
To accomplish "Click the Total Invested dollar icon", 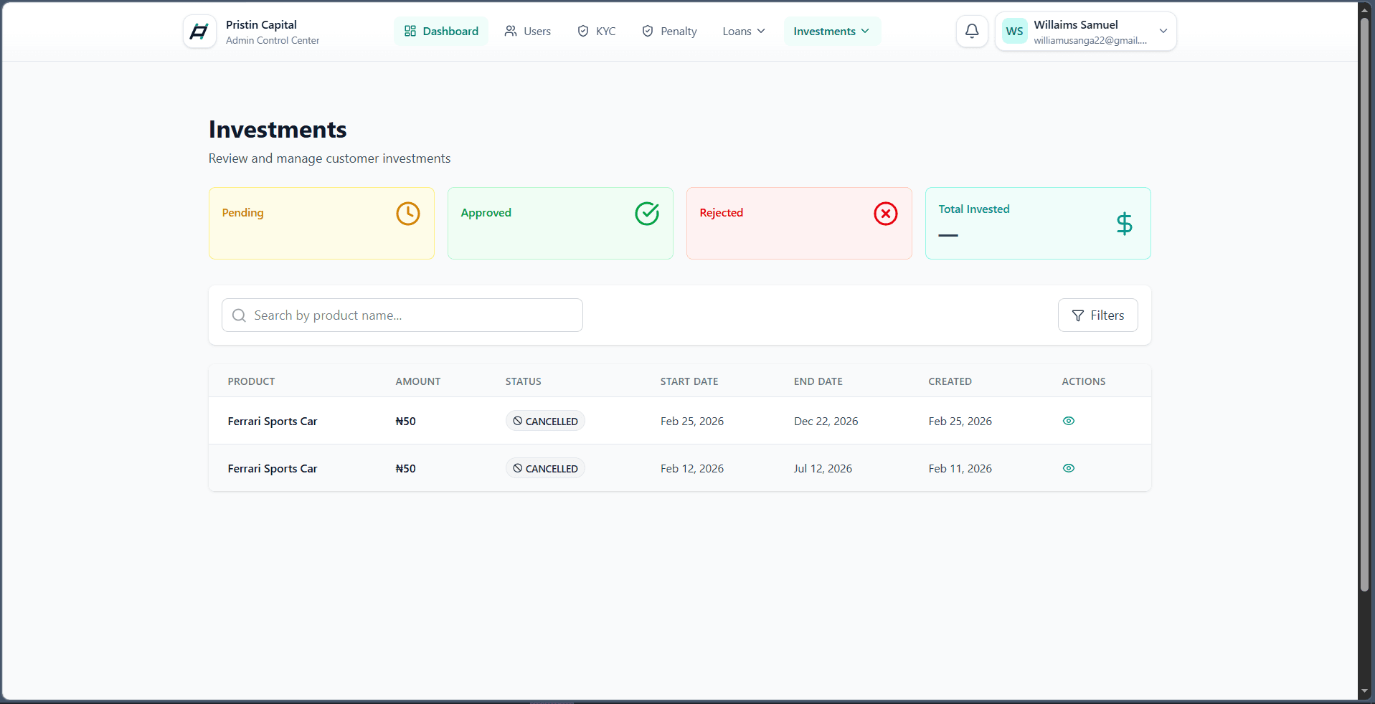I will [x=1124, y=224].
